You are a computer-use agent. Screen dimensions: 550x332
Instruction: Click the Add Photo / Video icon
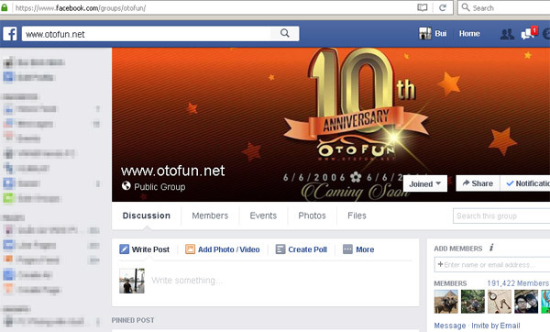[x=190, y=249]
